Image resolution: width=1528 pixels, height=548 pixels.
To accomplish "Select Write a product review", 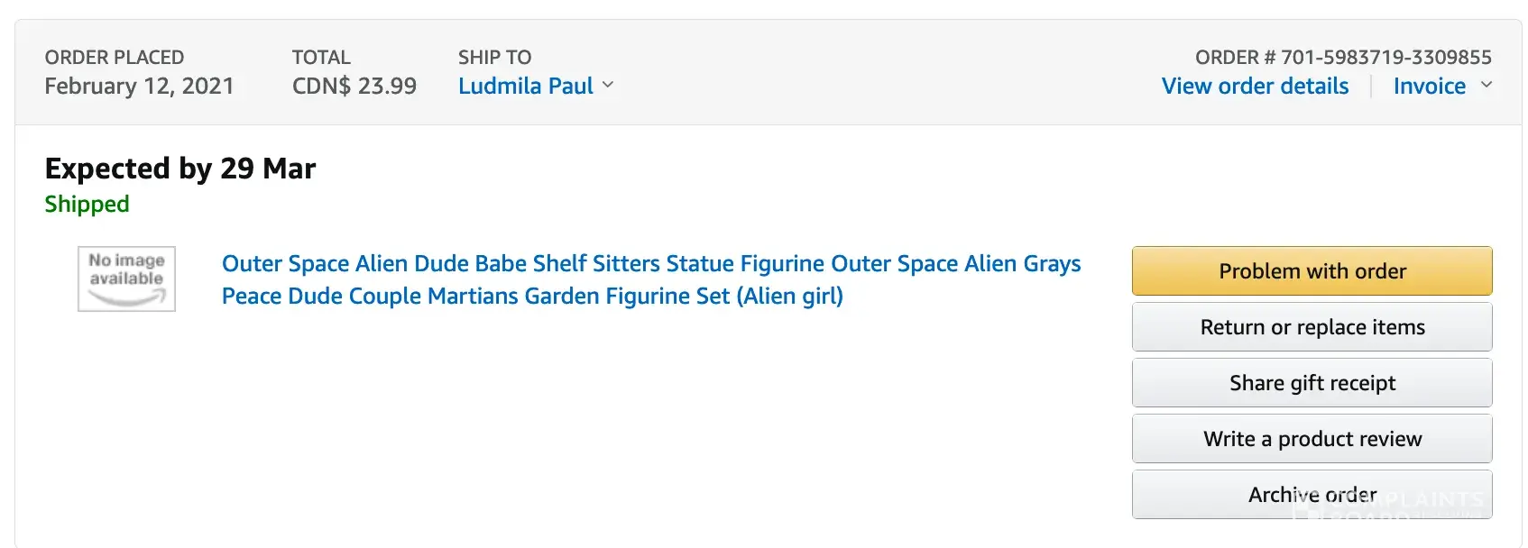I will 1312,439.
